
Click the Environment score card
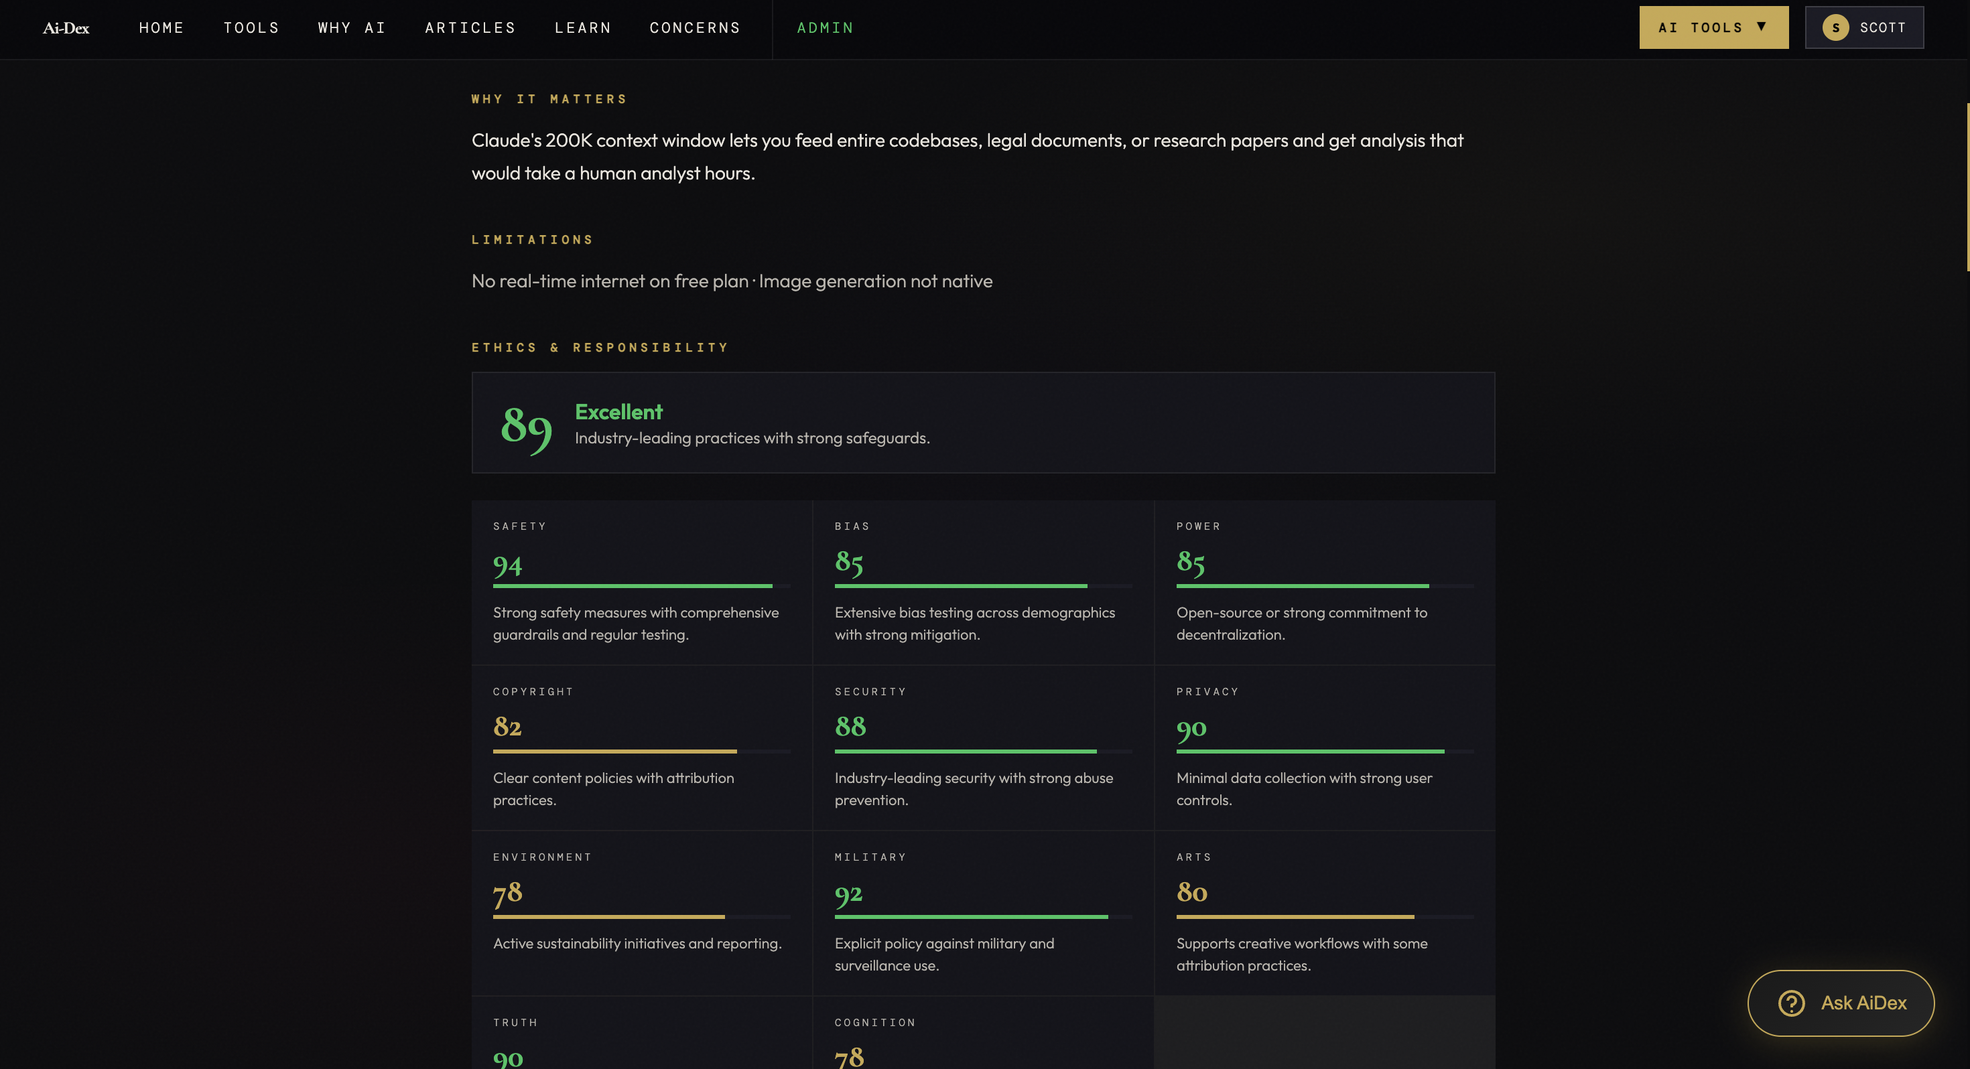[641, 912]
